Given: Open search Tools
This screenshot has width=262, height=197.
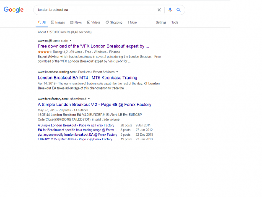Looking at the screenshot, I should tap(175, 22).
